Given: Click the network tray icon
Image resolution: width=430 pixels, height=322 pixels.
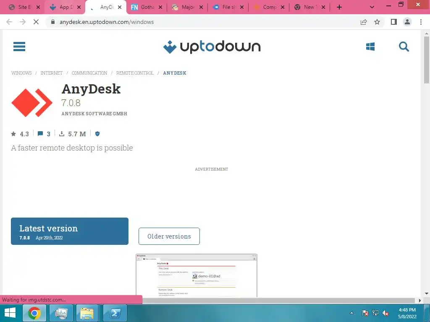Looking at the screenshot, I should tap(375, 313).
